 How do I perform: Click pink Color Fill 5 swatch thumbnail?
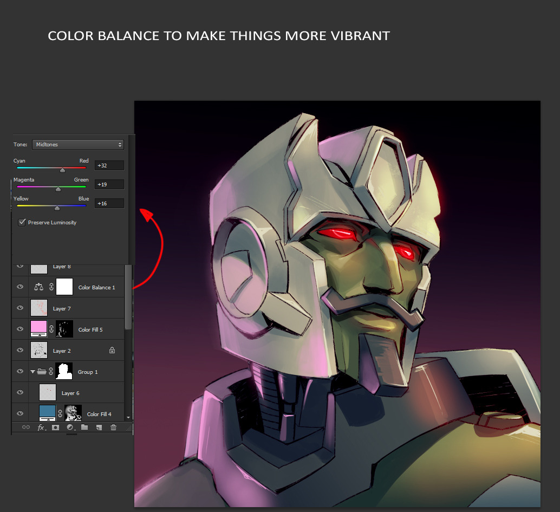pos(39,329)
